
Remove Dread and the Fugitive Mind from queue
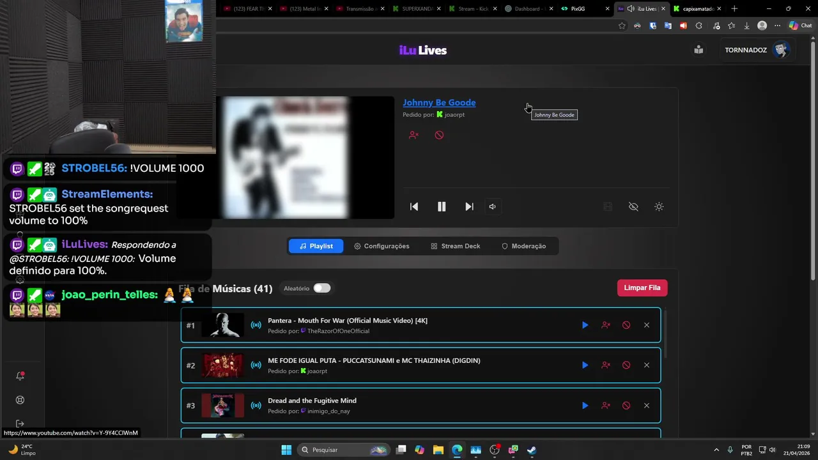[x=647, y=406]
